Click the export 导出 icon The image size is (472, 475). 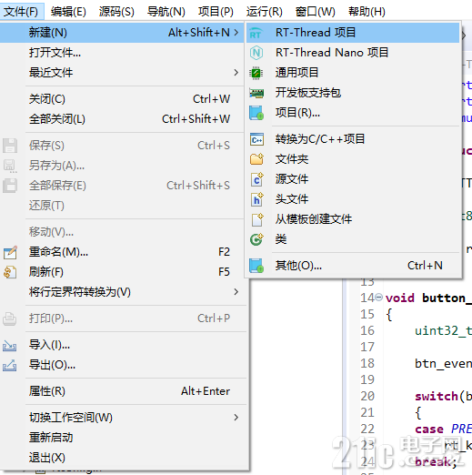pyautogui.click(x=10, y=365)
